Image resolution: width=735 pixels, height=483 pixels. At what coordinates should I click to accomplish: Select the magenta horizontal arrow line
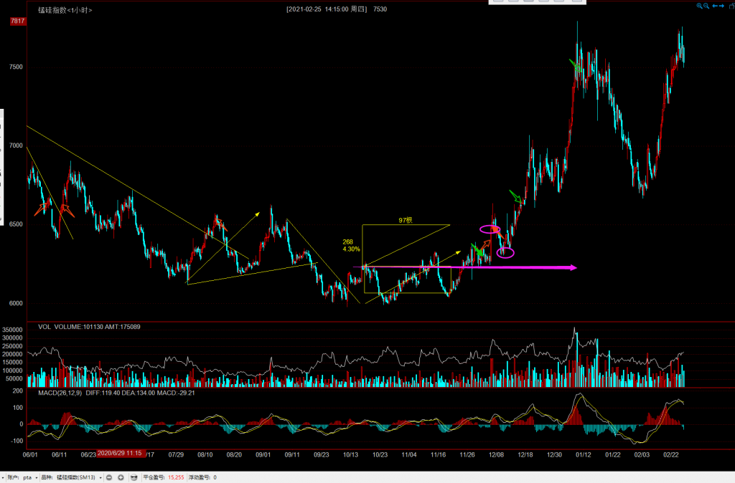502,268
